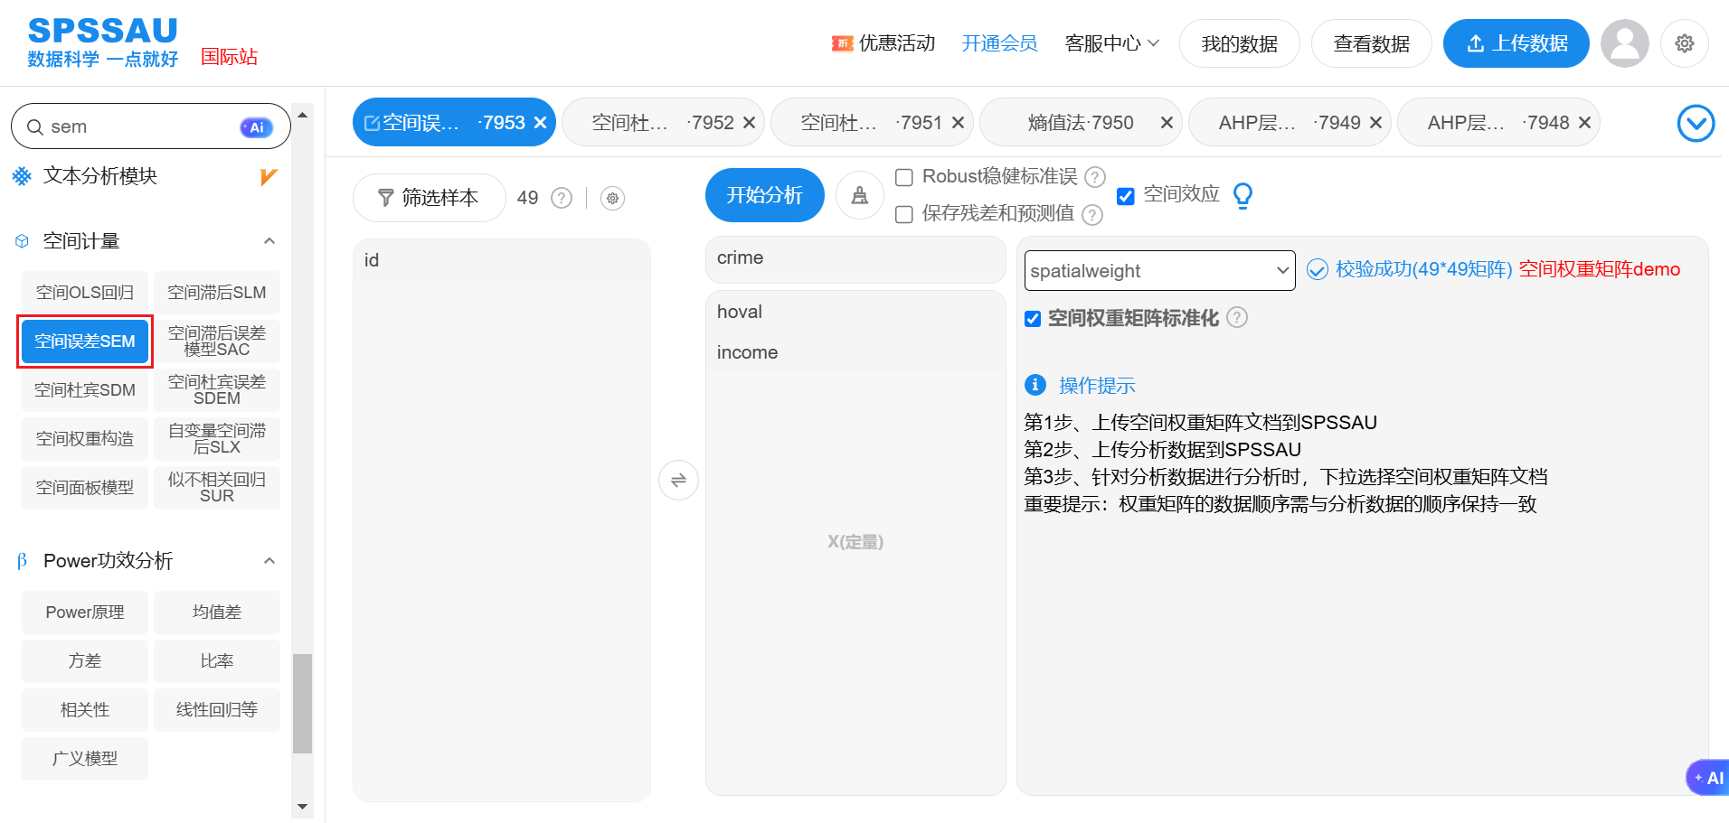The width and height of the screenshot is (1729, 823).
Task: Open the spatialweight dropdown
Action: [x=1159, y=271]
